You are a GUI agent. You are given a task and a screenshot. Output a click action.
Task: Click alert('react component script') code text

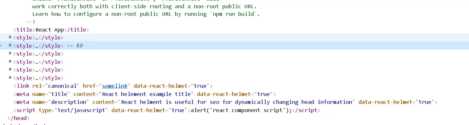click(241, 110)
